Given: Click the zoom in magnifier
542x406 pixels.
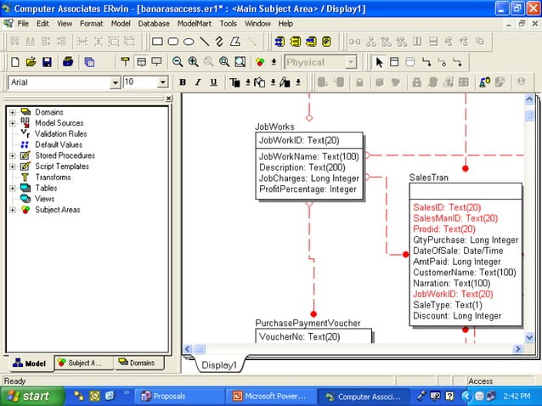Looking at the screenshot, I should coord(193,62).
